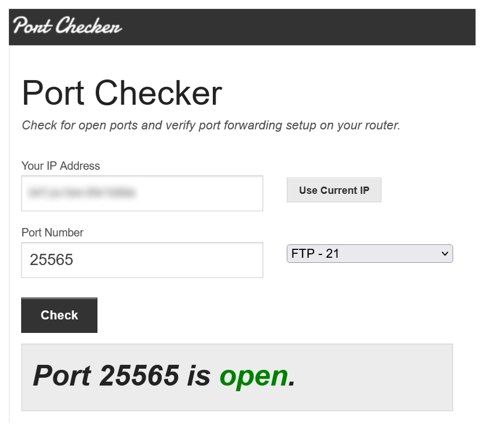The width and height of the screenshot is (485, 432).
Task: Select FTP - 21 from the ports dropdown
Action: tap(370, 253)
